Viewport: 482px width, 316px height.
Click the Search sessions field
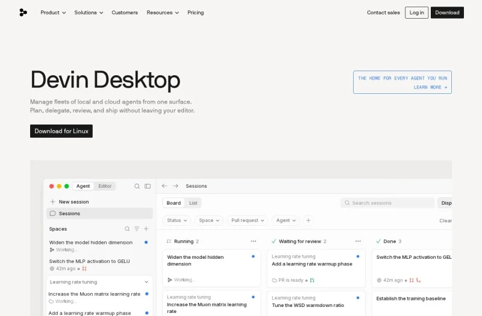pos(387,203)
